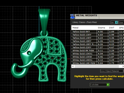Click DWT value 2.92 for 10KX1
Screen dimensions: 124x93
(x=112, y=54)
